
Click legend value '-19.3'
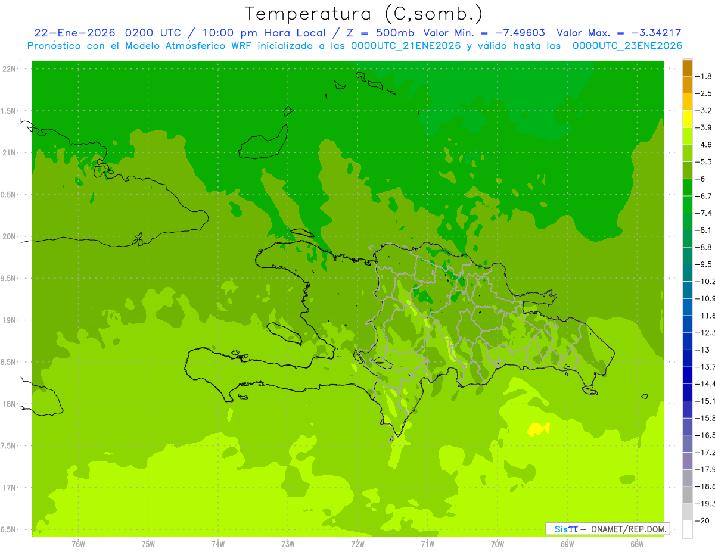[705, 504]
